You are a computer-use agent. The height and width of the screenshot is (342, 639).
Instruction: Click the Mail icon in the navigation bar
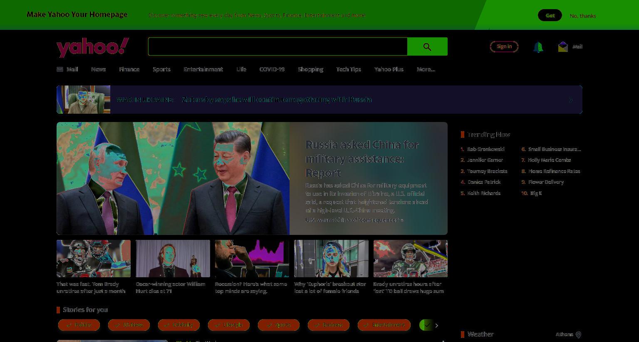point(60,69)
